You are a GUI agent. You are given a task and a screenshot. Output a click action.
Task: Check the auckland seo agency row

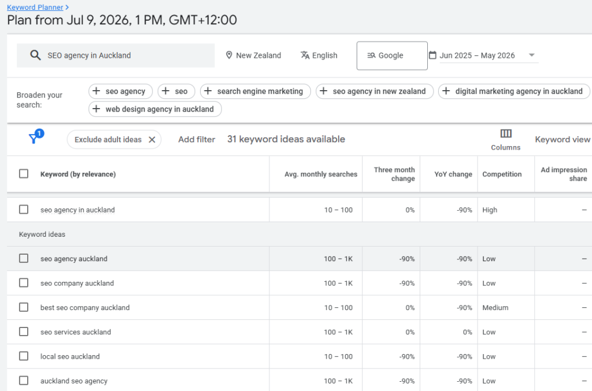[x=24, y=381]
